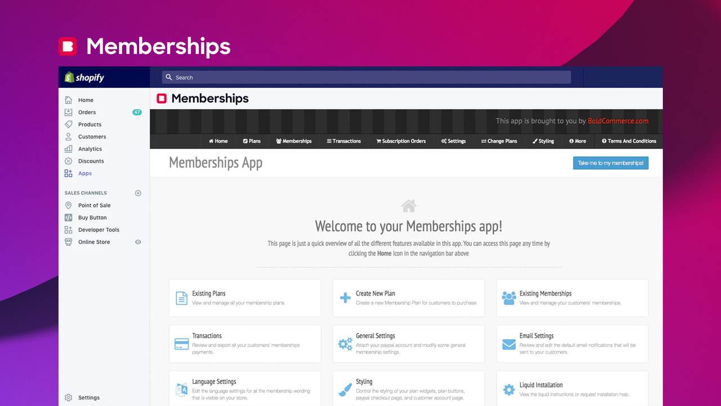Click the blue plus icon on Create New Plan
The width and height of the screenshot is (721, 406).
[x=345, y=297]
